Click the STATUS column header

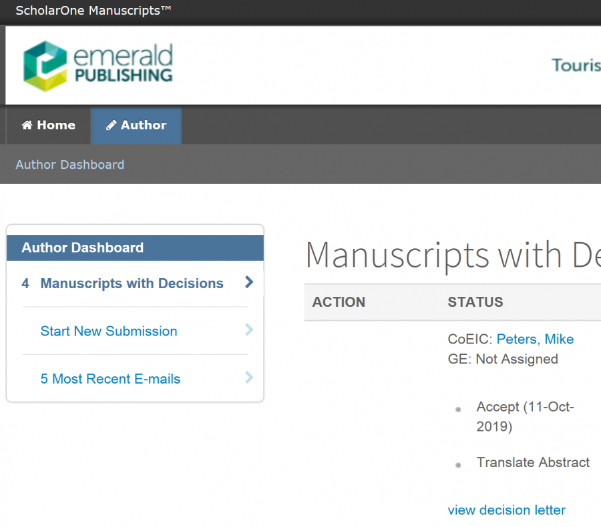(475, 302)
